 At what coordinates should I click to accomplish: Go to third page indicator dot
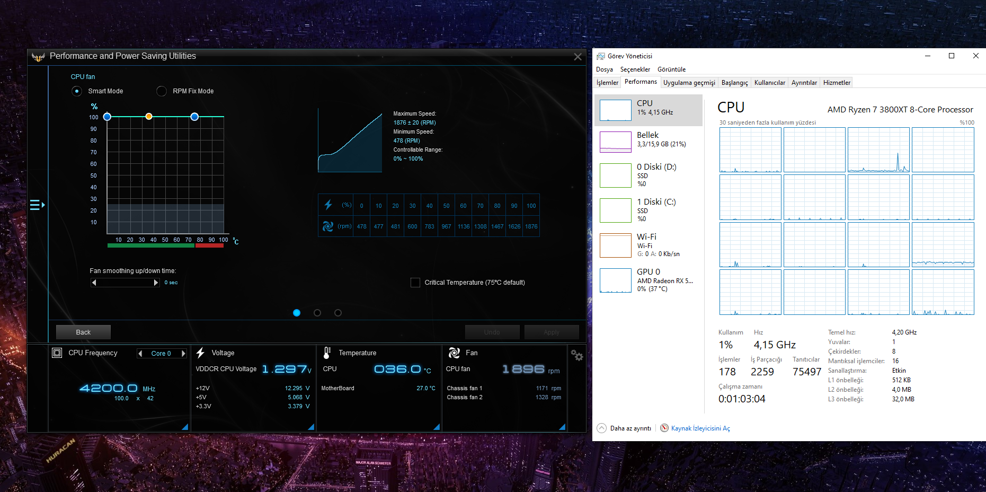[x=338, y=313]
